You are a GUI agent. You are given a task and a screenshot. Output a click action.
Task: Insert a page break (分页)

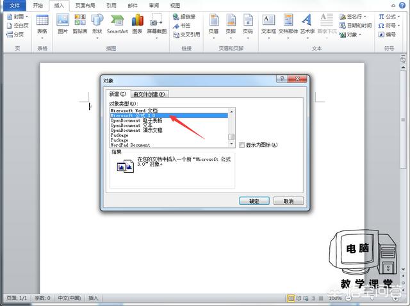point(15,34)
